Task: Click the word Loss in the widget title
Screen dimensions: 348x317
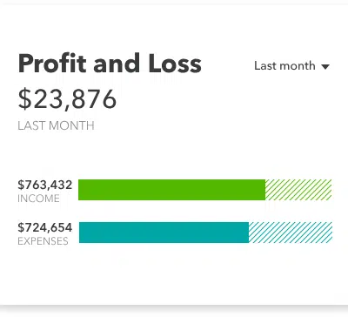Action: tap(175, 64)
